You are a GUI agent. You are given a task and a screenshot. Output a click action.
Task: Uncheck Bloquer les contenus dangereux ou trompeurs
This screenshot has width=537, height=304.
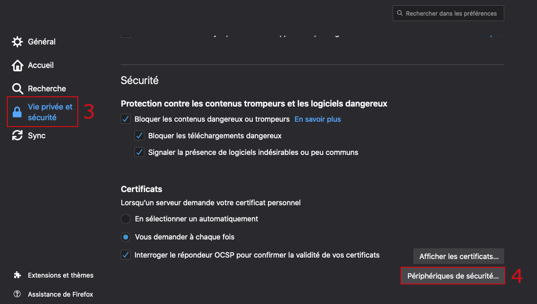pos(126,119)
